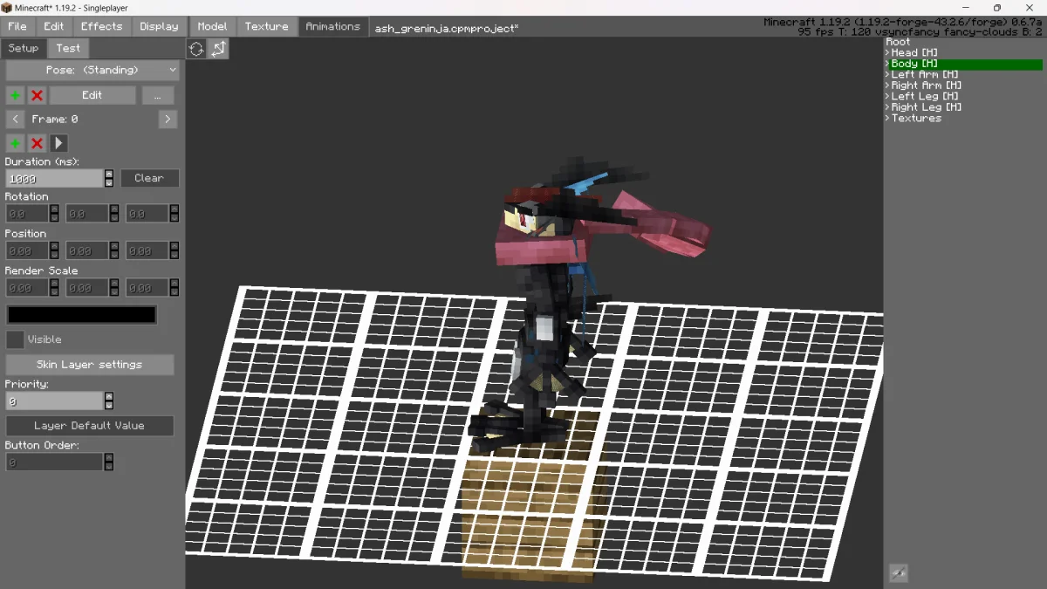Click the Duration (ms) input field

(x=54, y=178)
